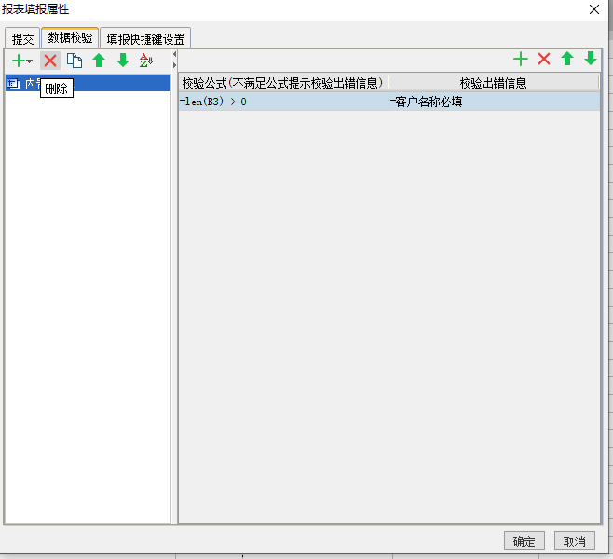613x559 pixels.
Task: Expand left panel using the right-pointing splitter arrow
Action: click(x=175, y=65)
